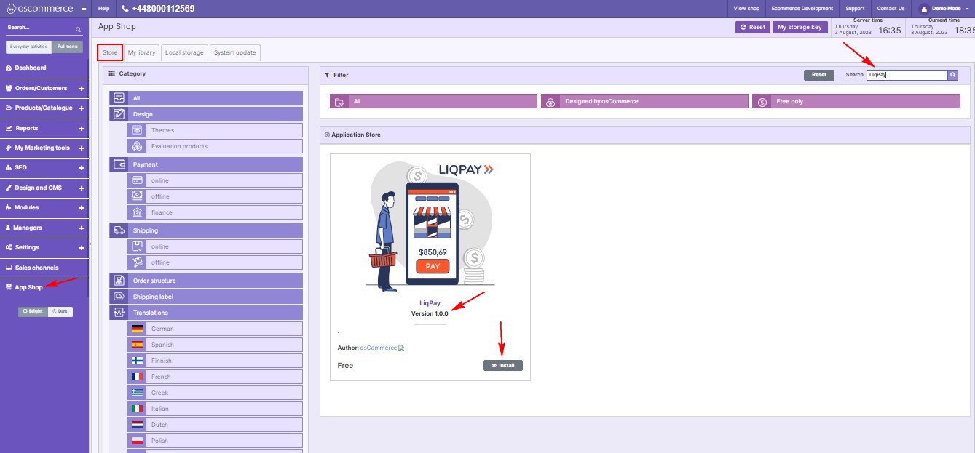Open Local storage tab

click(184, 53)
